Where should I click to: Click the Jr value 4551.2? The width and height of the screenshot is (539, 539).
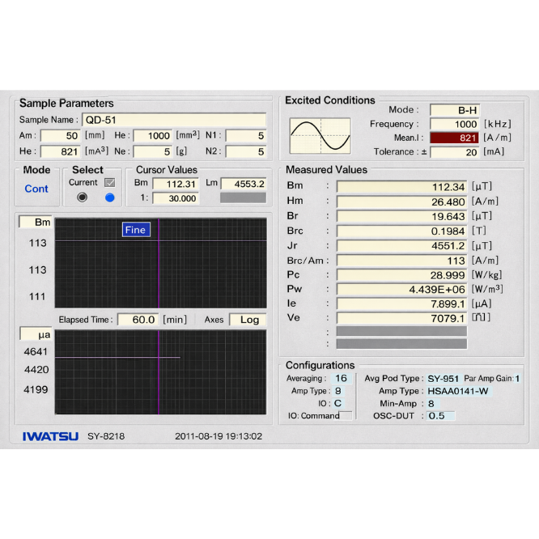(401, 246)
